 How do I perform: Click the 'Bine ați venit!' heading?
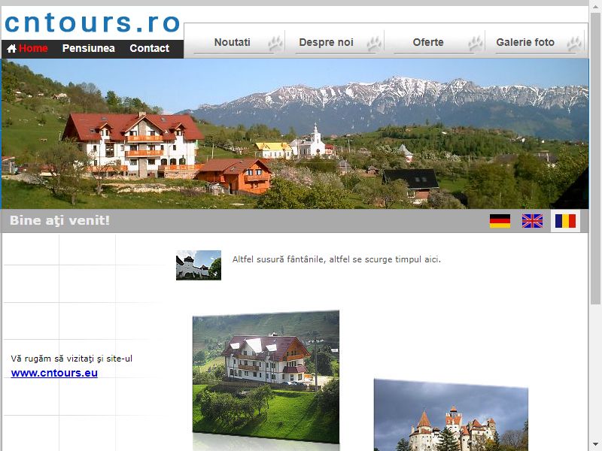point(59,220)
